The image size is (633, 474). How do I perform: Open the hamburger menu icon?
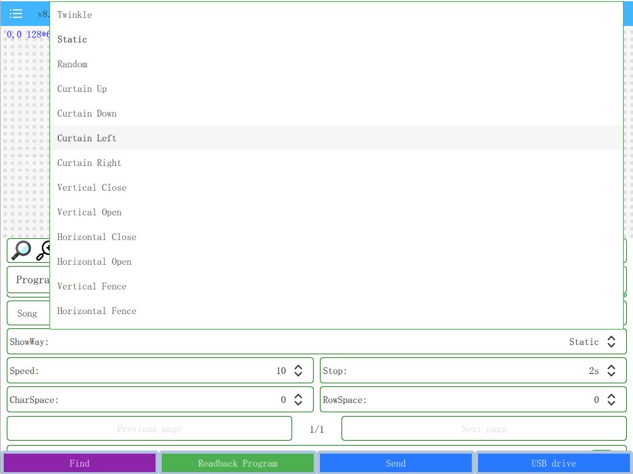(16, 14)
